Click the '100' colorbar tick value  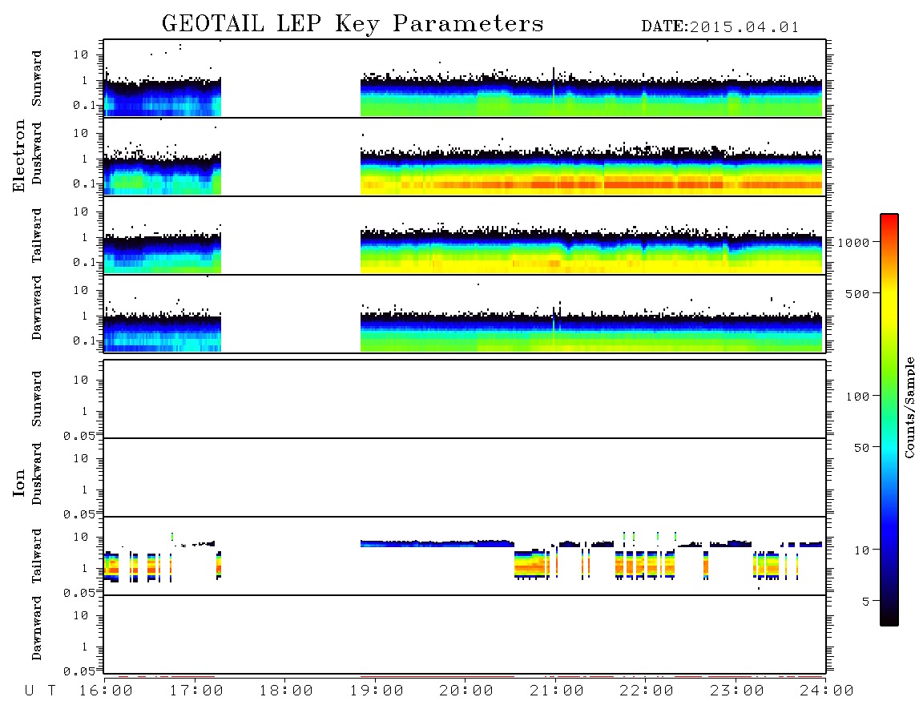coord(857,397)
